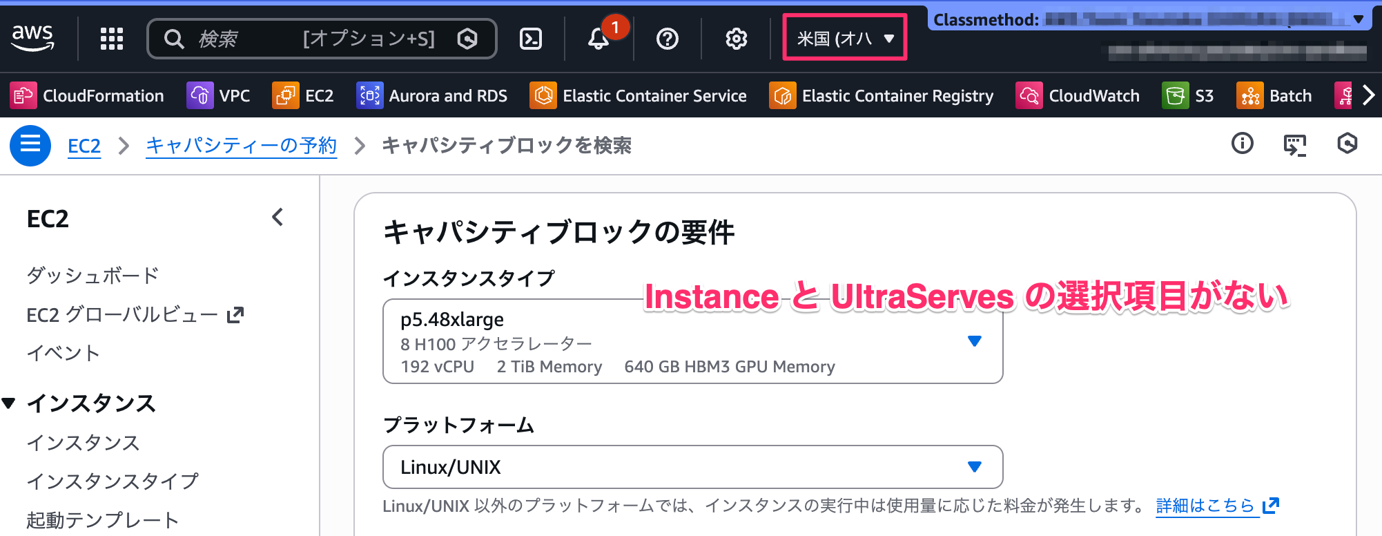Viewport: 1382px width, 536px height.
Task: Collapse the インスタンス section
Action: [9, 403]
